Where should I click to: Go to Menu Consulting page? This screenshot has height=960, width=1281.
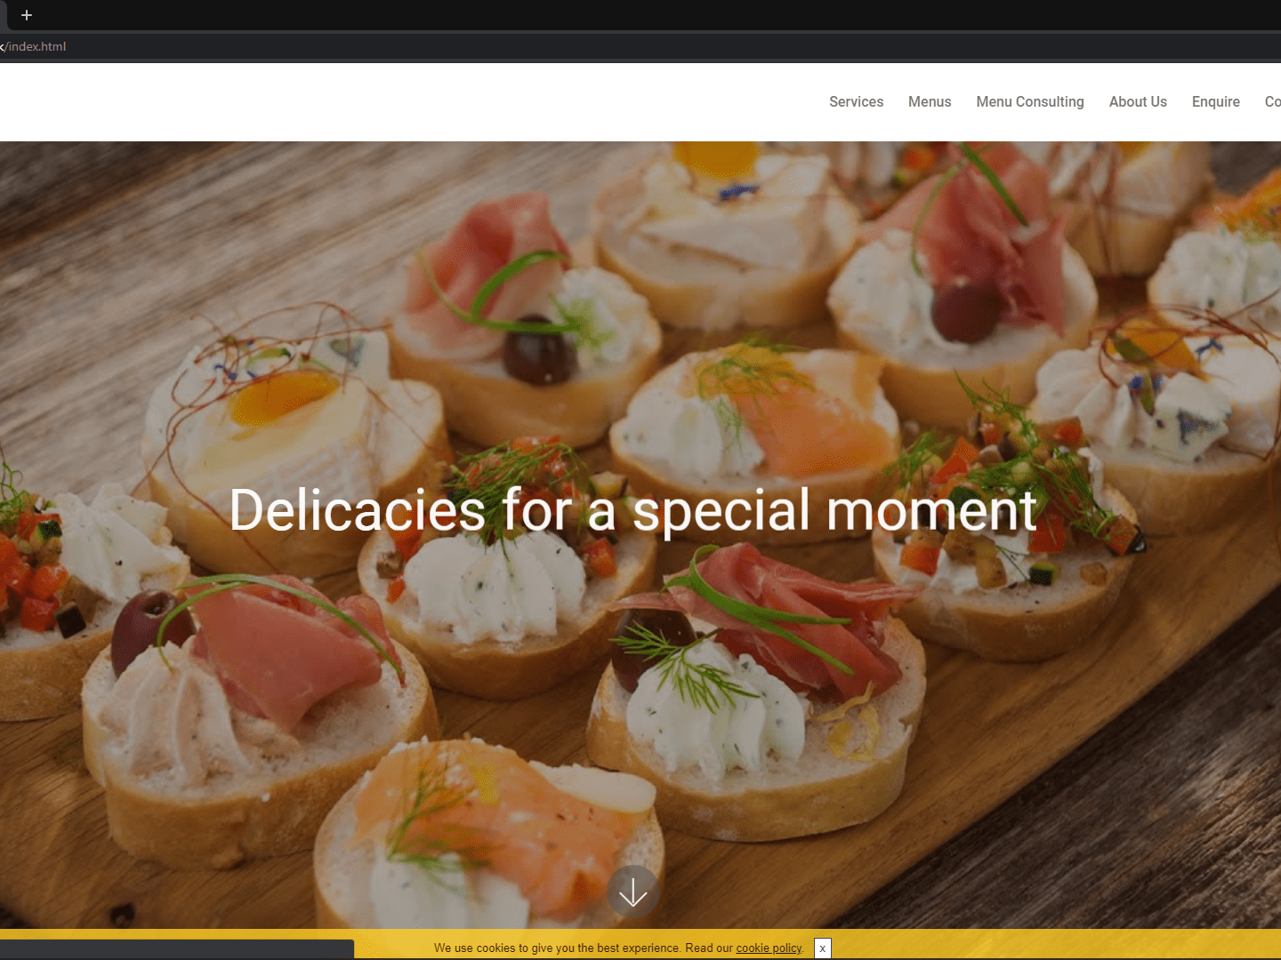click(x=1030, y=101)
